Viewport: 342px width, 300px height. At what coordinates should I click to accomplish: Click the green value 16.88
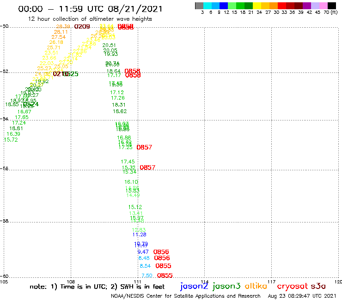124,138
